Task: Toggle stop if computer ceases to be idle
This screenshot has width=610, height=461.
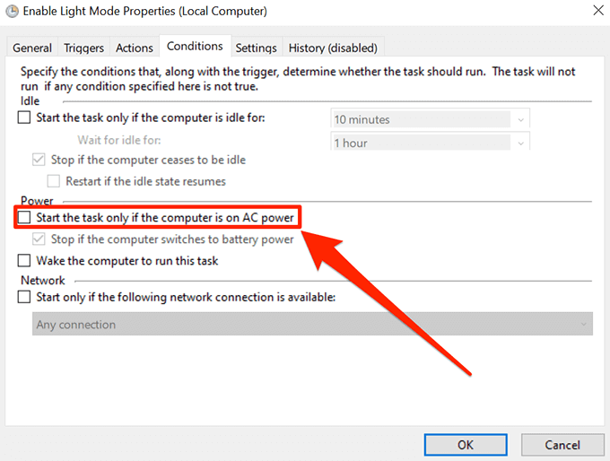Action: point(39,160)
